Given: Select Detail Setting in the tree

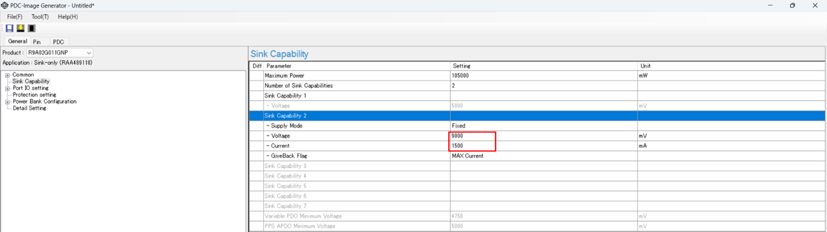Looking at the screenshot, I should click(29, 109).
